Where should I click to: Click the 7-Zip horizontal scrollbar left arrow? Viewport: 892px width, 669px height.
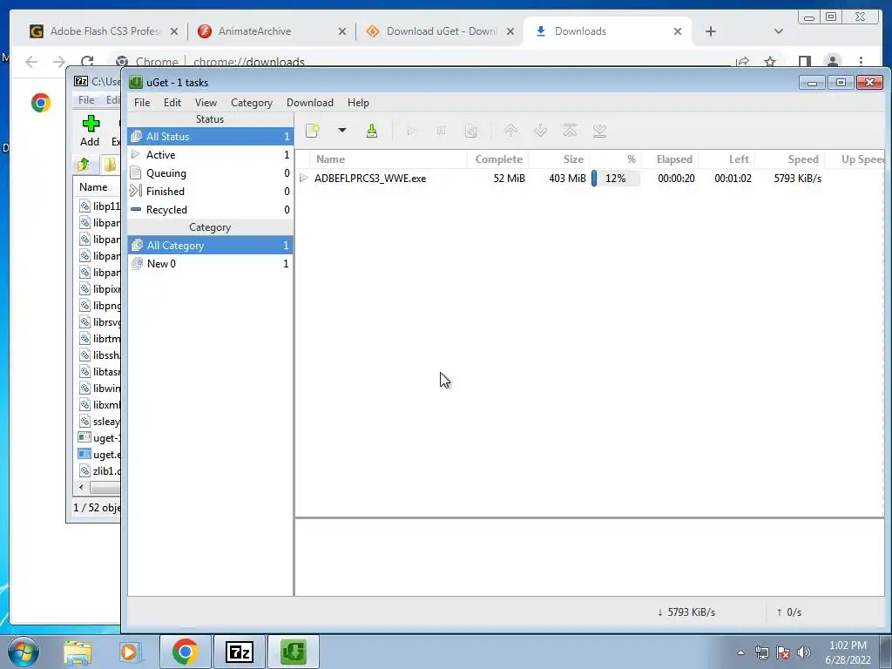click(81, 488)
